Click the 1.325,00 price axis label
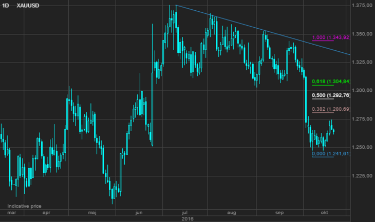The width and height of the screenshot is (375, 222). pyautogui.click(x=363, y=63)
